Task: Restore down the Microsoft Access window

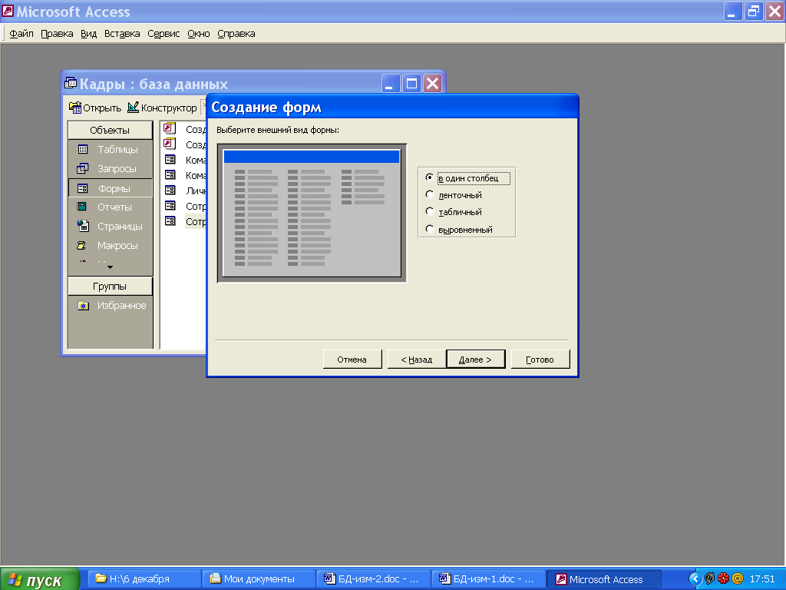Action: 754,11
